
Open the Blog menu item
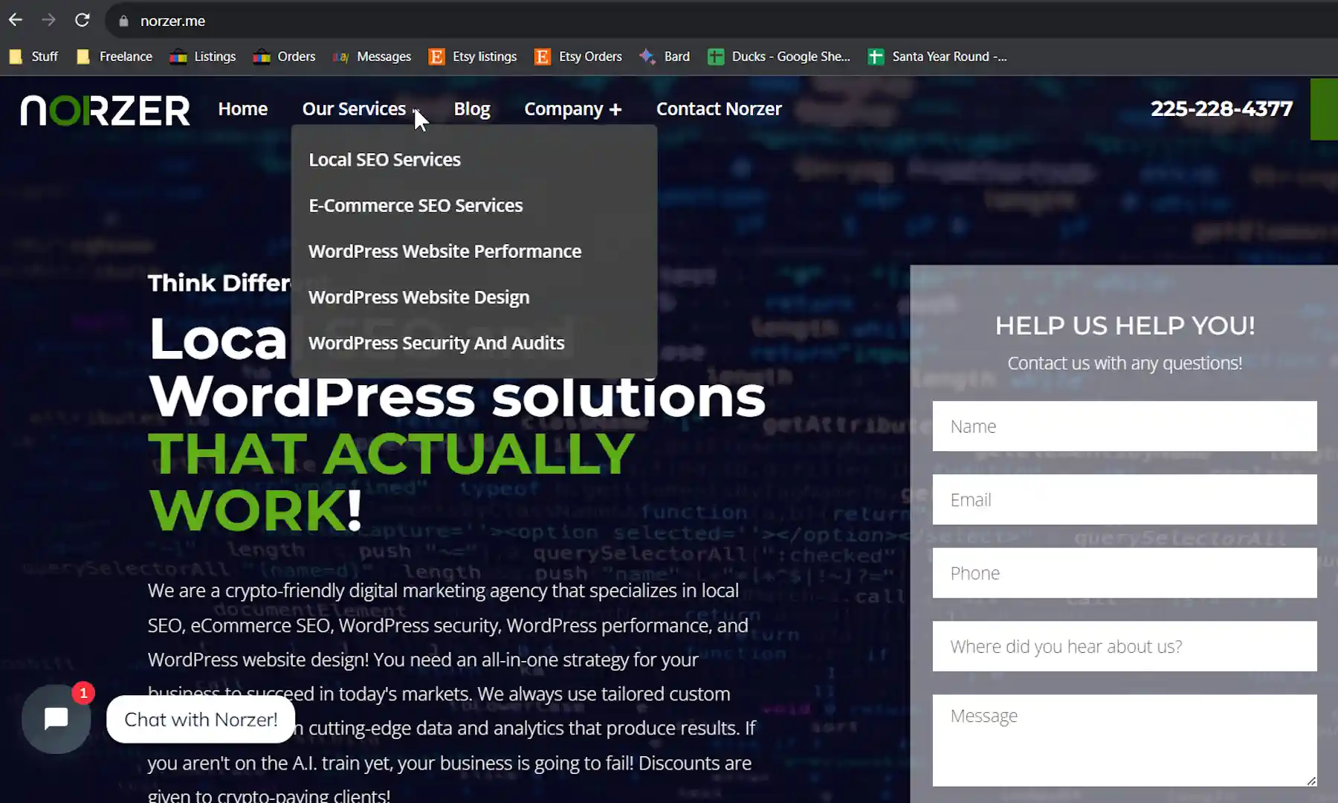tap(472, 109)
